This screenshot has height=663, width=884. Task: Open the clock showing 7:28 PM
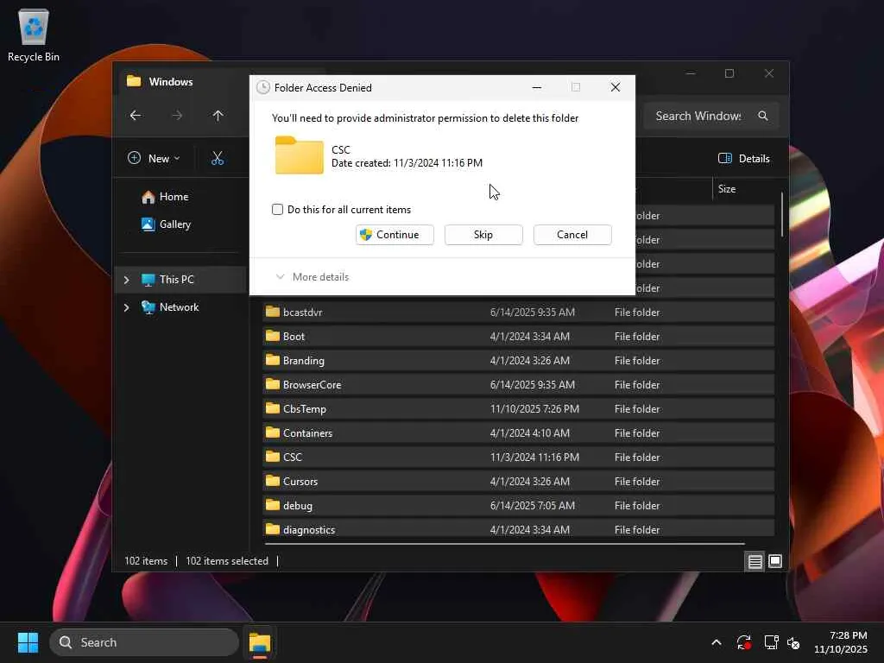(x=841, y=642)
